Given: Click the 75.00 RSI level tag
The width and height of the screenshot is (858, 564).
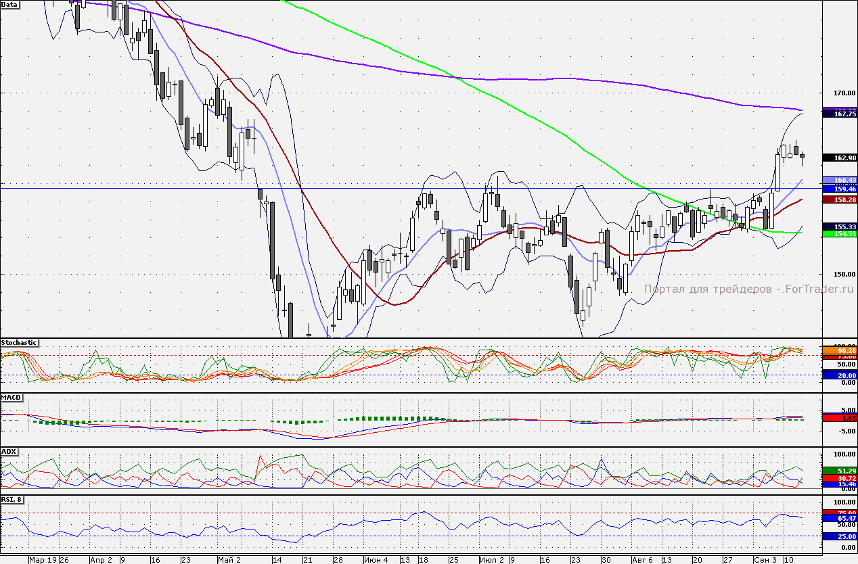Looking at the screenshot, I should (x=840, y=513).
